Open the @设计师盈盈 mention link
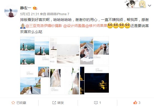Viewport: 154px width, 107px height. 74,26
